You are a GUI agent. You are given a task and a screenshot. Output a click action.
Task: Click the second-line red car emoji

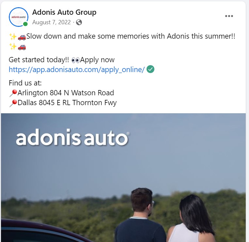22,47
